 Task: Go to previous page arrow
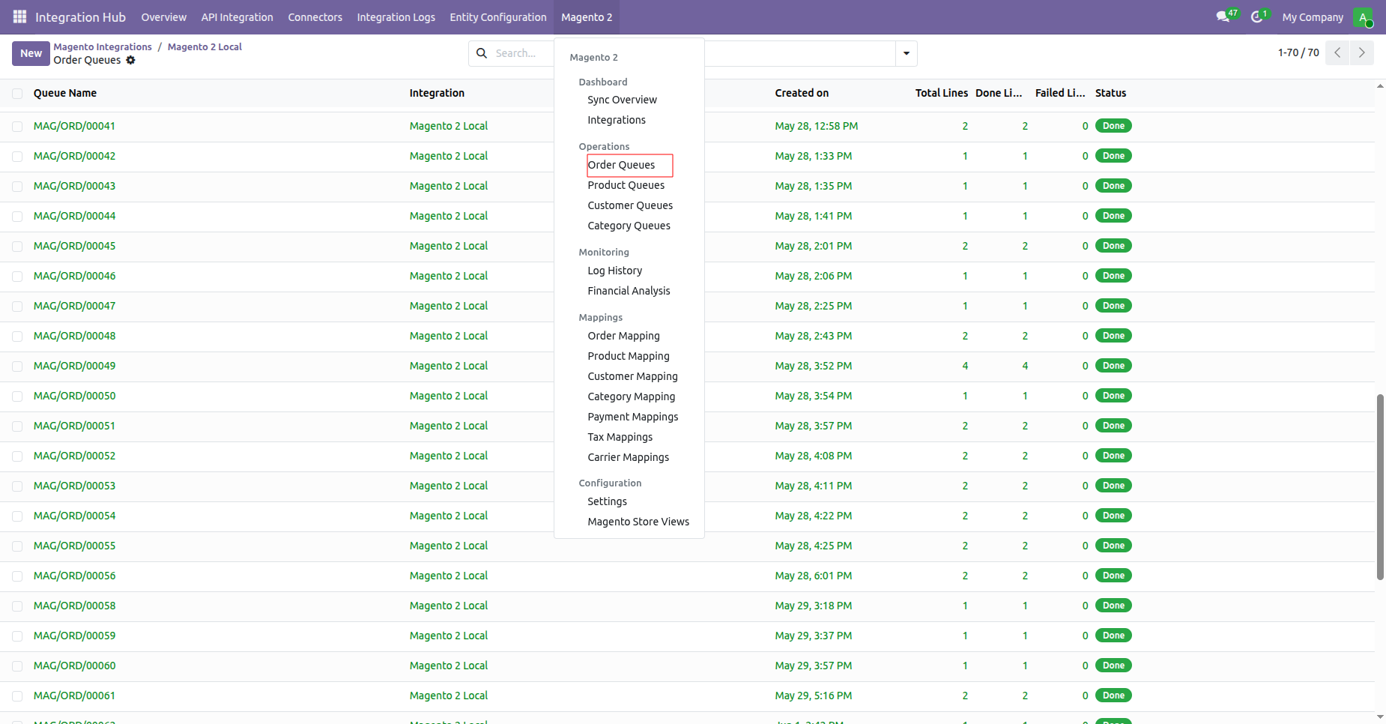point(1337,52)
